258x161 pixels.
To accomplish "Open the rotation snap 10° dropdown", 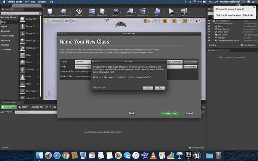I will [179, 21].
